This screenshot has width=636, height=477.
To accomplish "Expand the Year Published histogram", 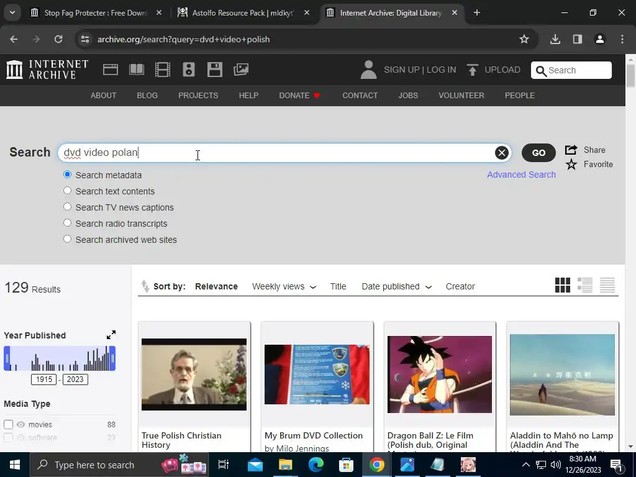I will (x=111, y=335).
